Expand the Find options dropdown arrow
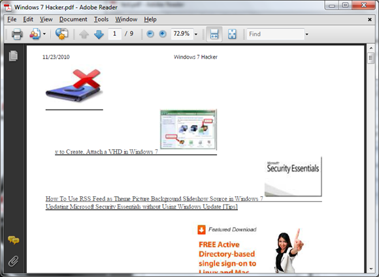 coord(306,35)
